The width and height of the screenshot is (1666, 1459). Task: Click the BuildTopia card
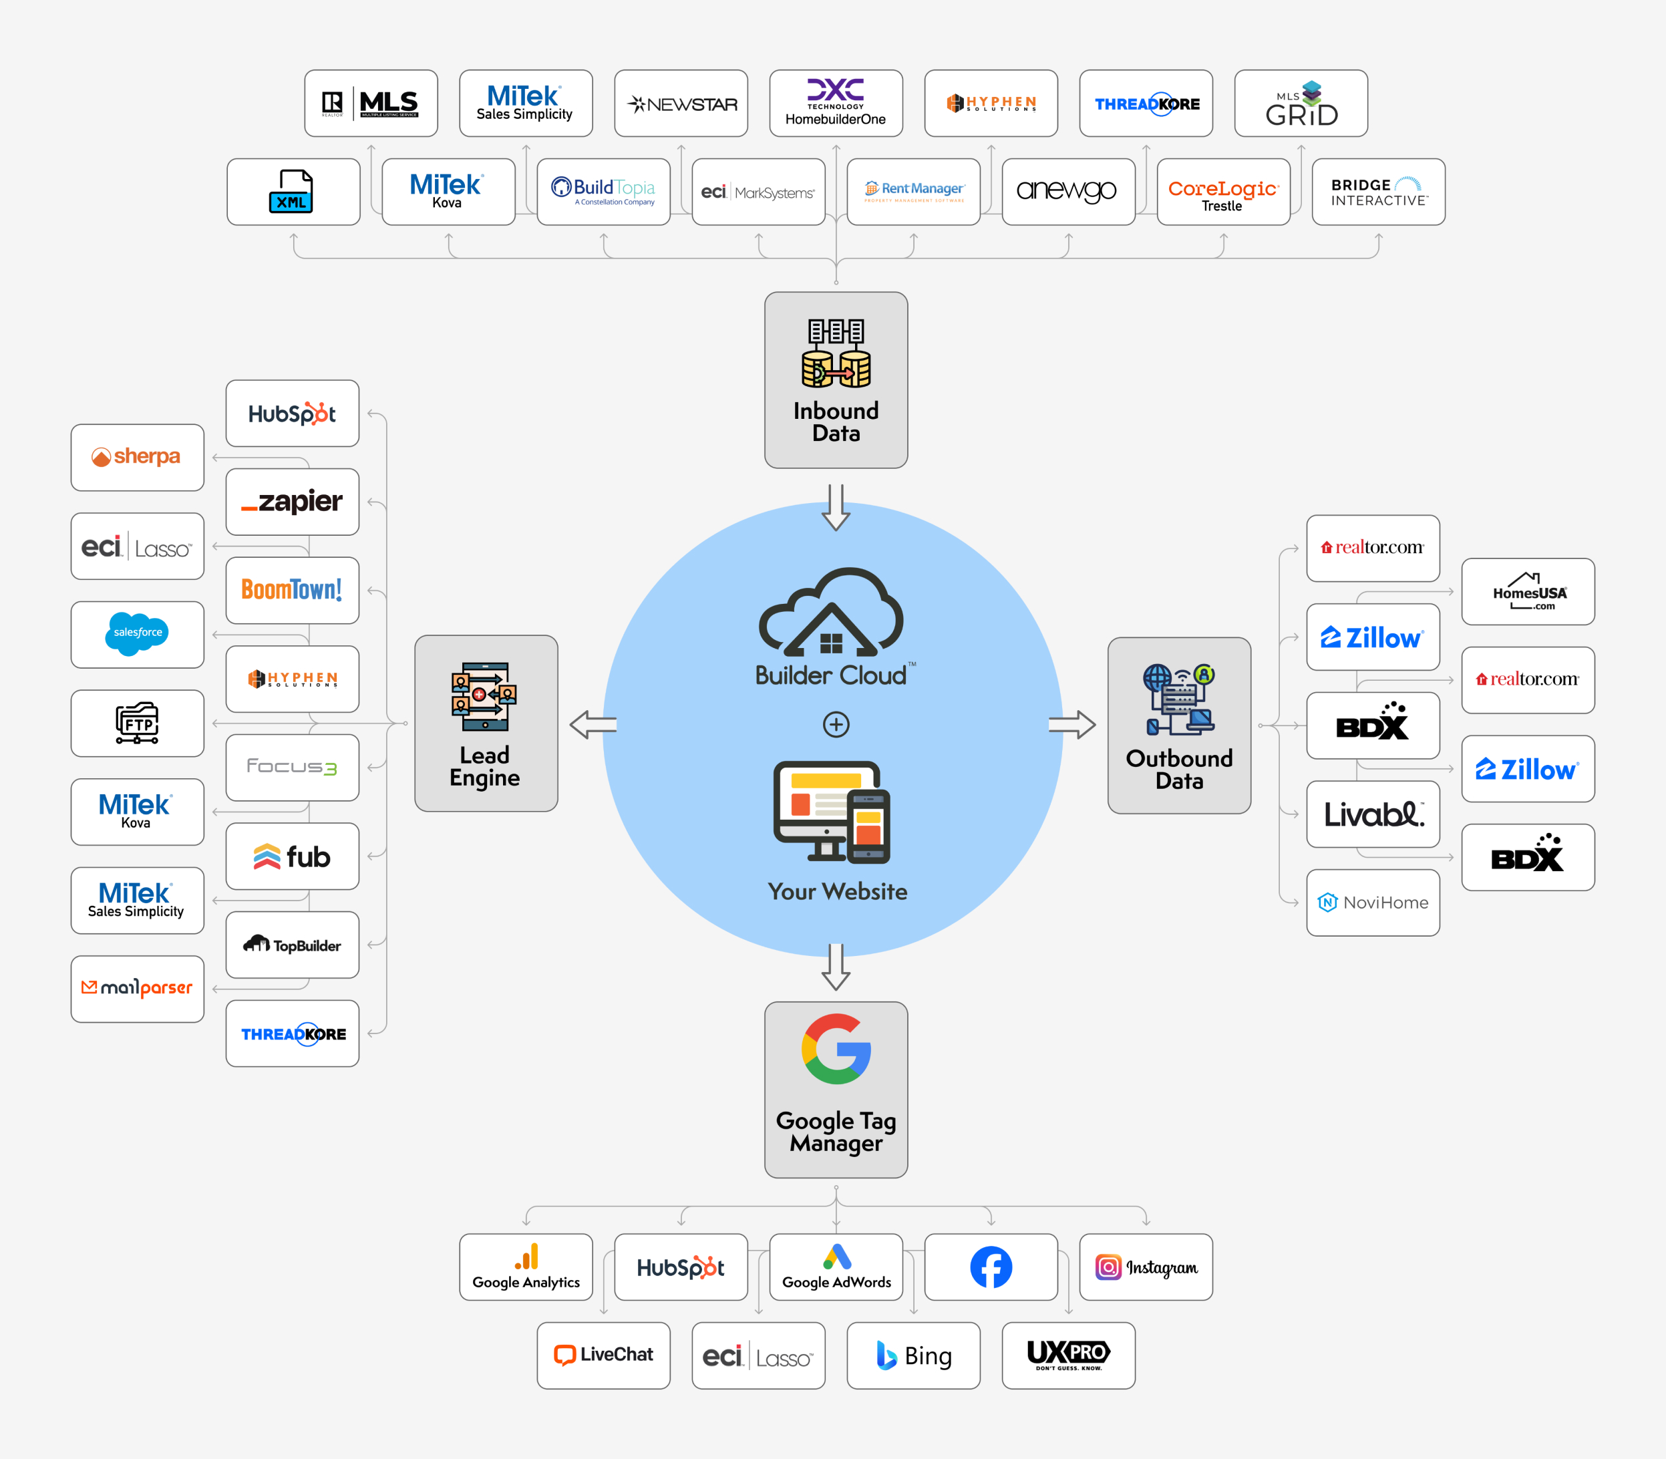603,192
